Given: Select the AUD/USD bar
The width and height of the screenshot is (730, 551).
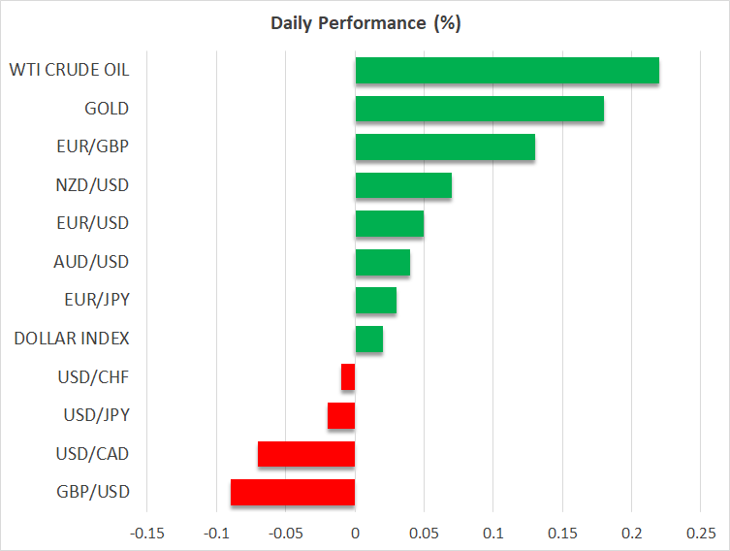Looking at the screenshot, I should (383, 262).
